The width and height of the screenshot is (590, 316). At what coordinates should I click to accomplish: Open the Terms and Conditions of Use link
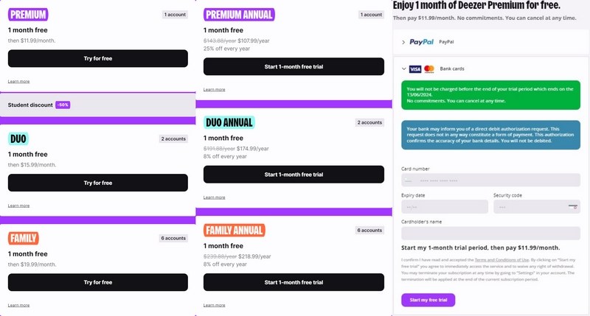tap(501, 260)
